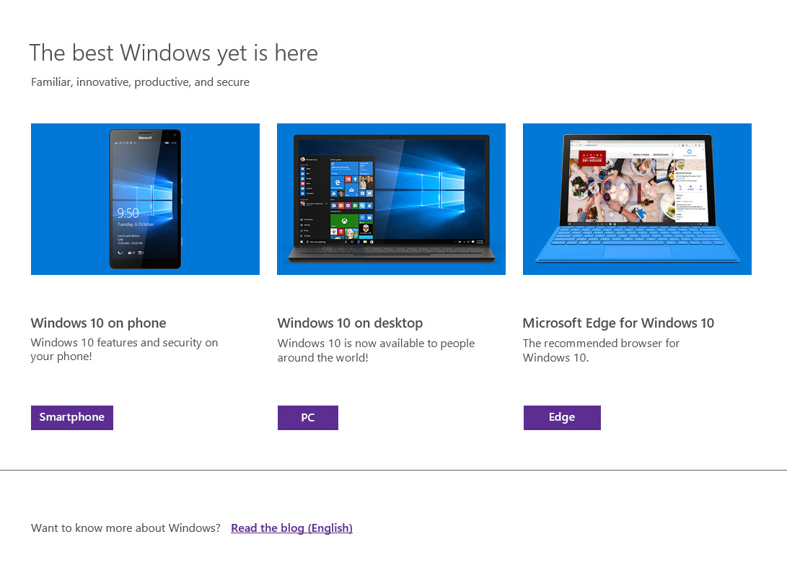Click The recommended browser for Windows 10 text
Viewport: 787px width, 573px height.
[x=601, y=350]
